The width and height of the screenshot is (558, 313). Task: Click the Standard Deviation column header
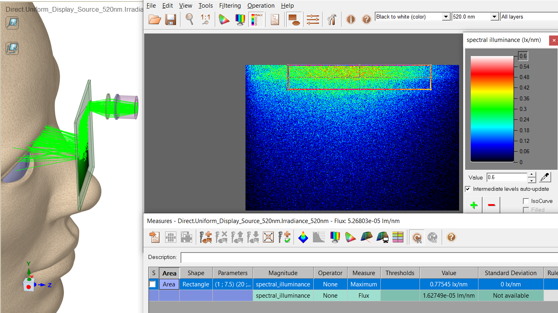tap(511, 273)
